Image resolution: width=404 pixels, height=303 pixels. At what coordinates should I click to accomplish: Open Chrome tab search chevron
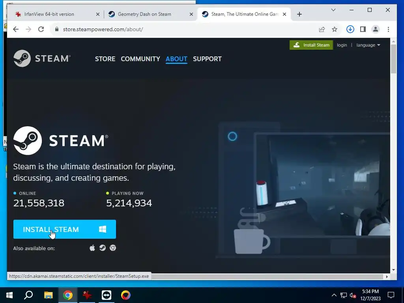click(333, 10)
